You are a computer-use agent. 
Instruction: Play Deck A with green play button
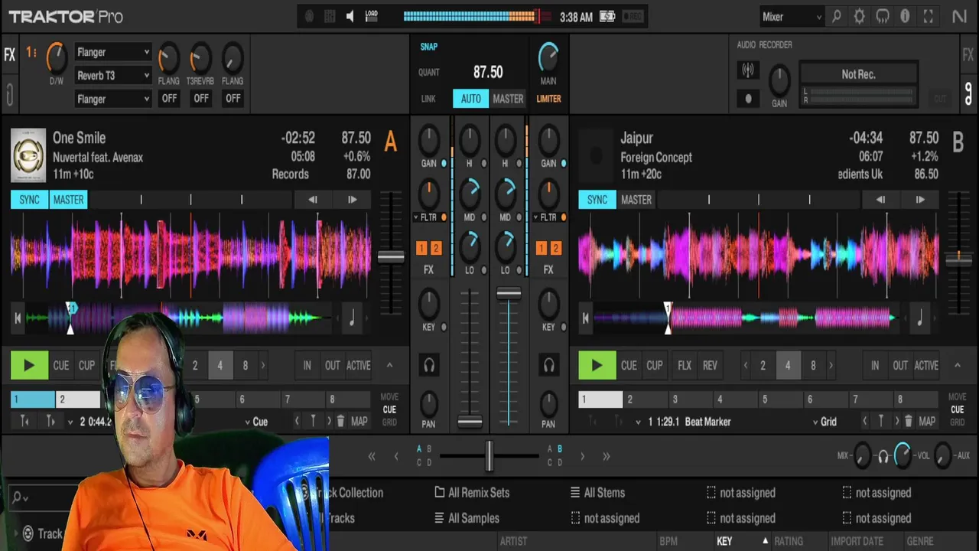[29, 366]
